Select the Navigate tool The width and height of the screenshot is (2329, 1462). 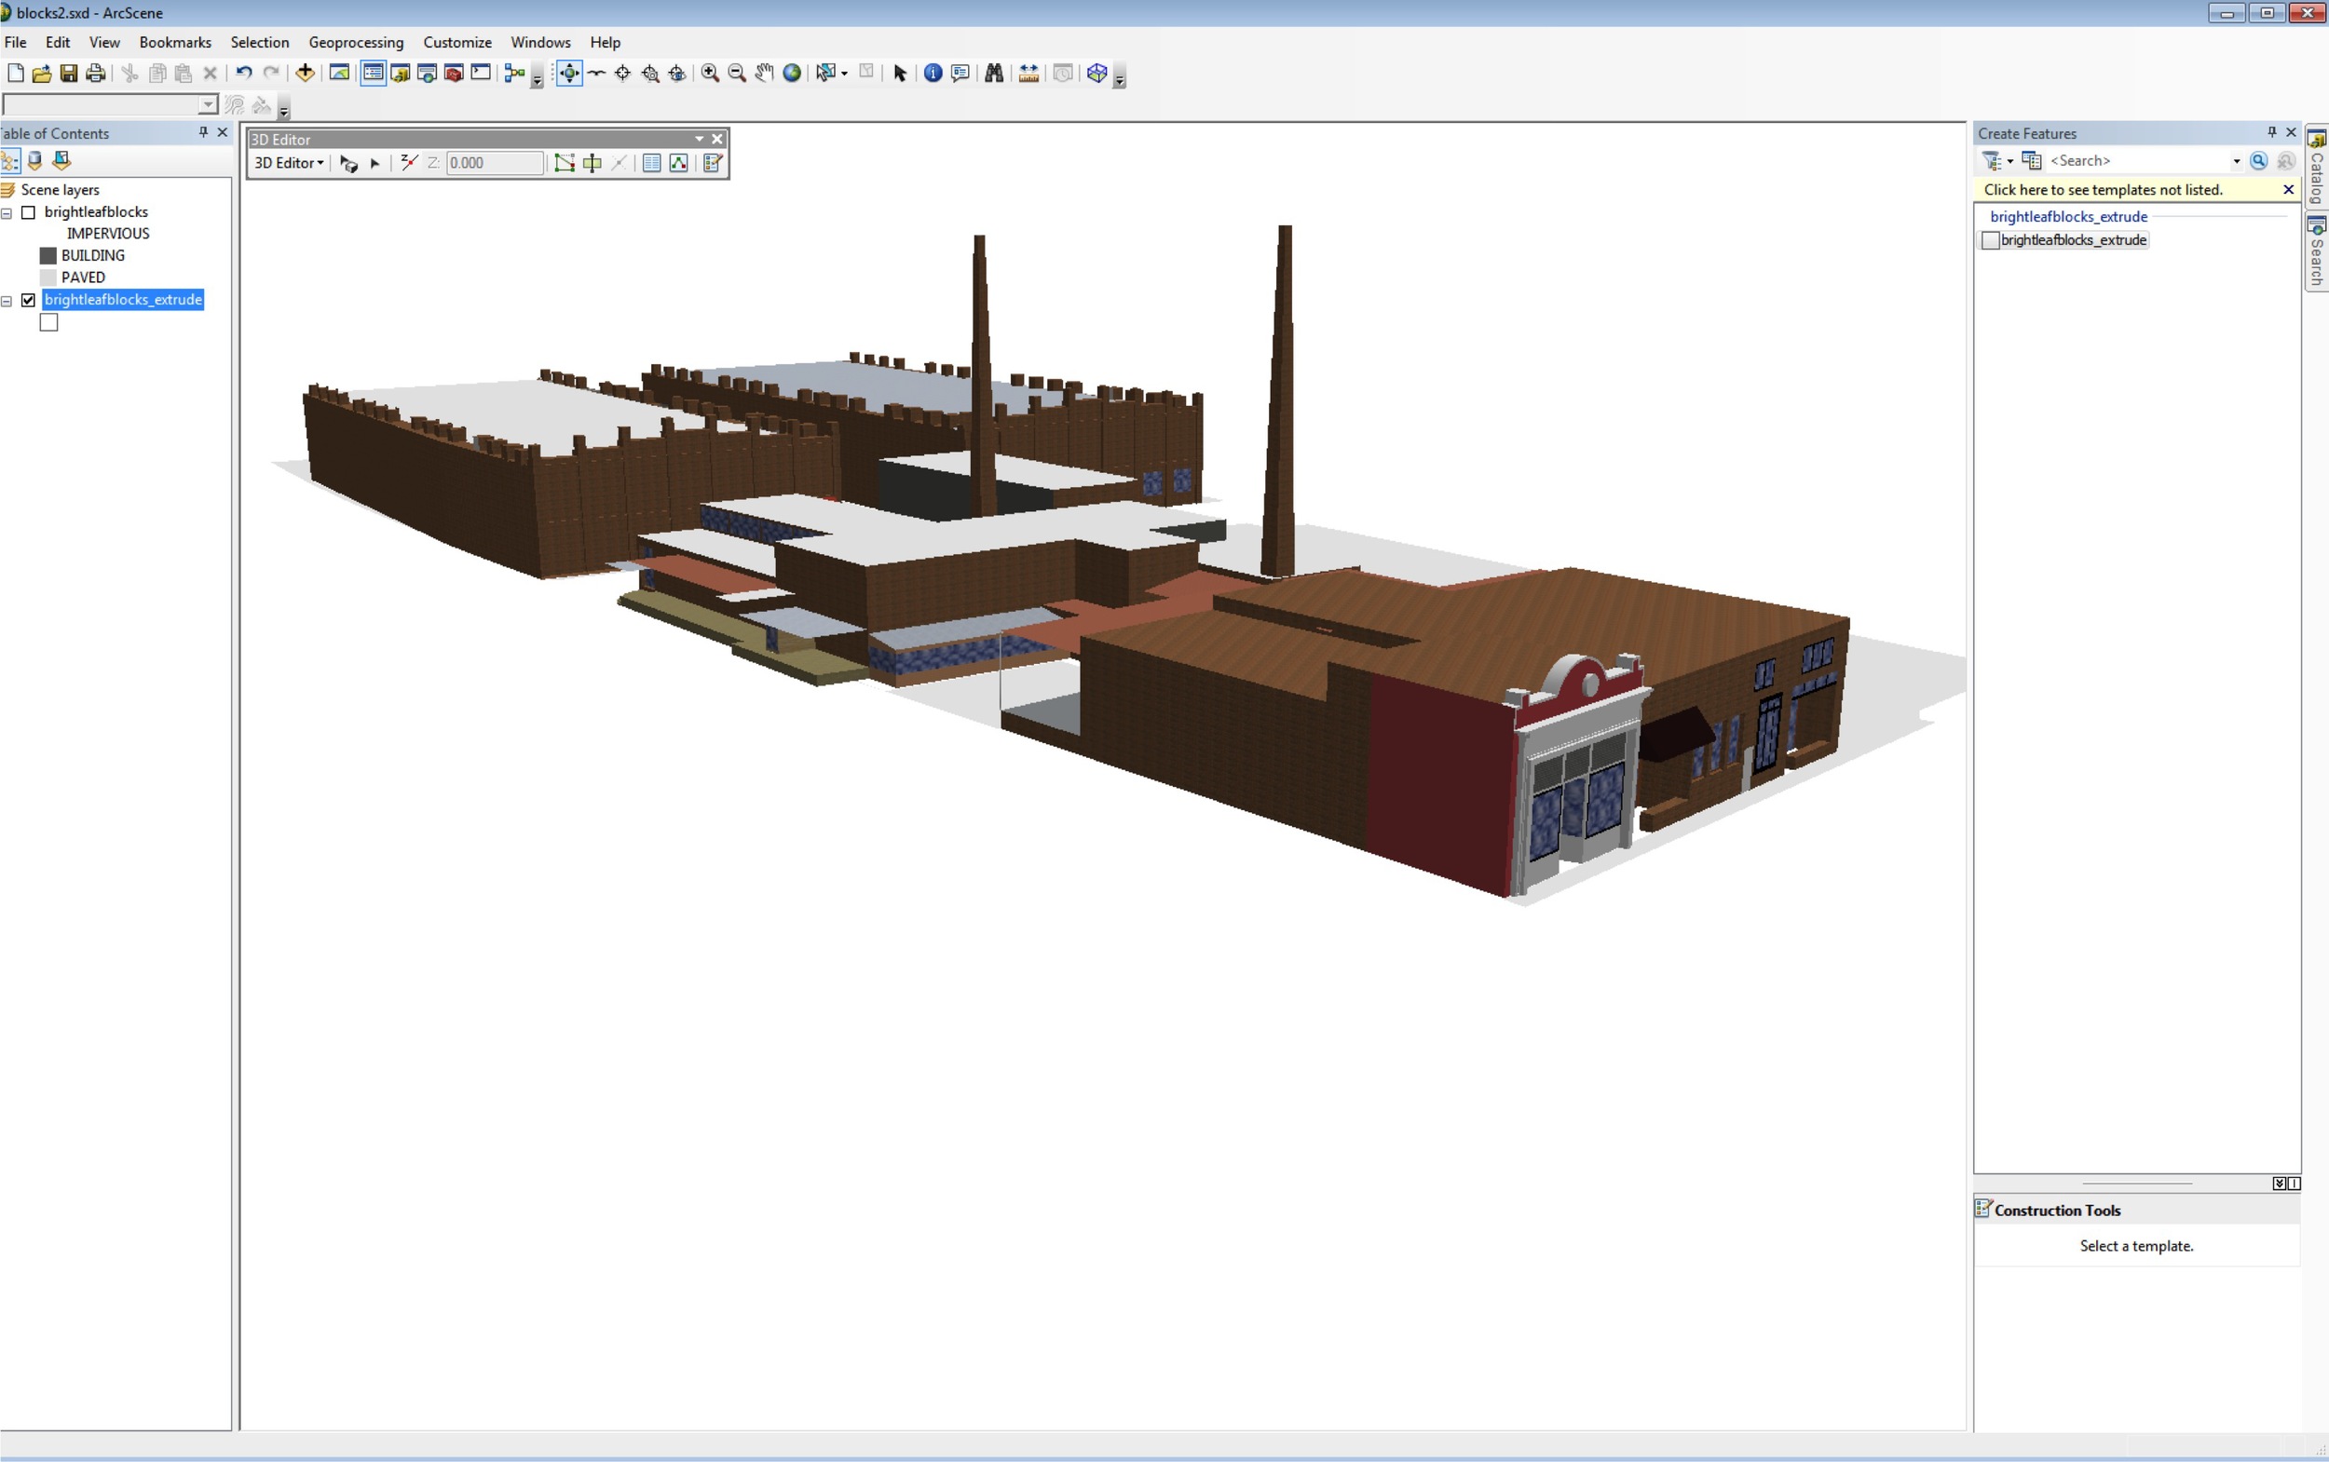[x=570, y=74]
